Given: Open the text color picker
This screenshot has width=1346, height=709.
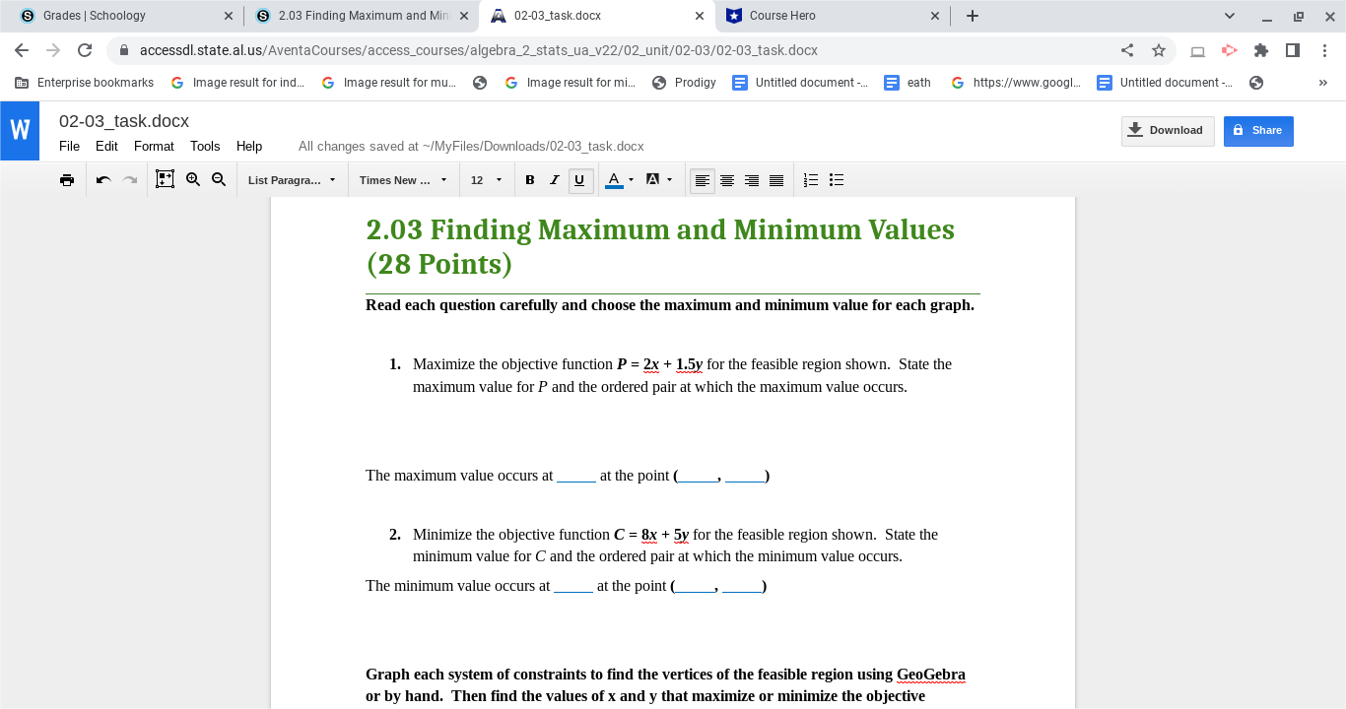Looking at the screenshot, I should coord(611,179).
